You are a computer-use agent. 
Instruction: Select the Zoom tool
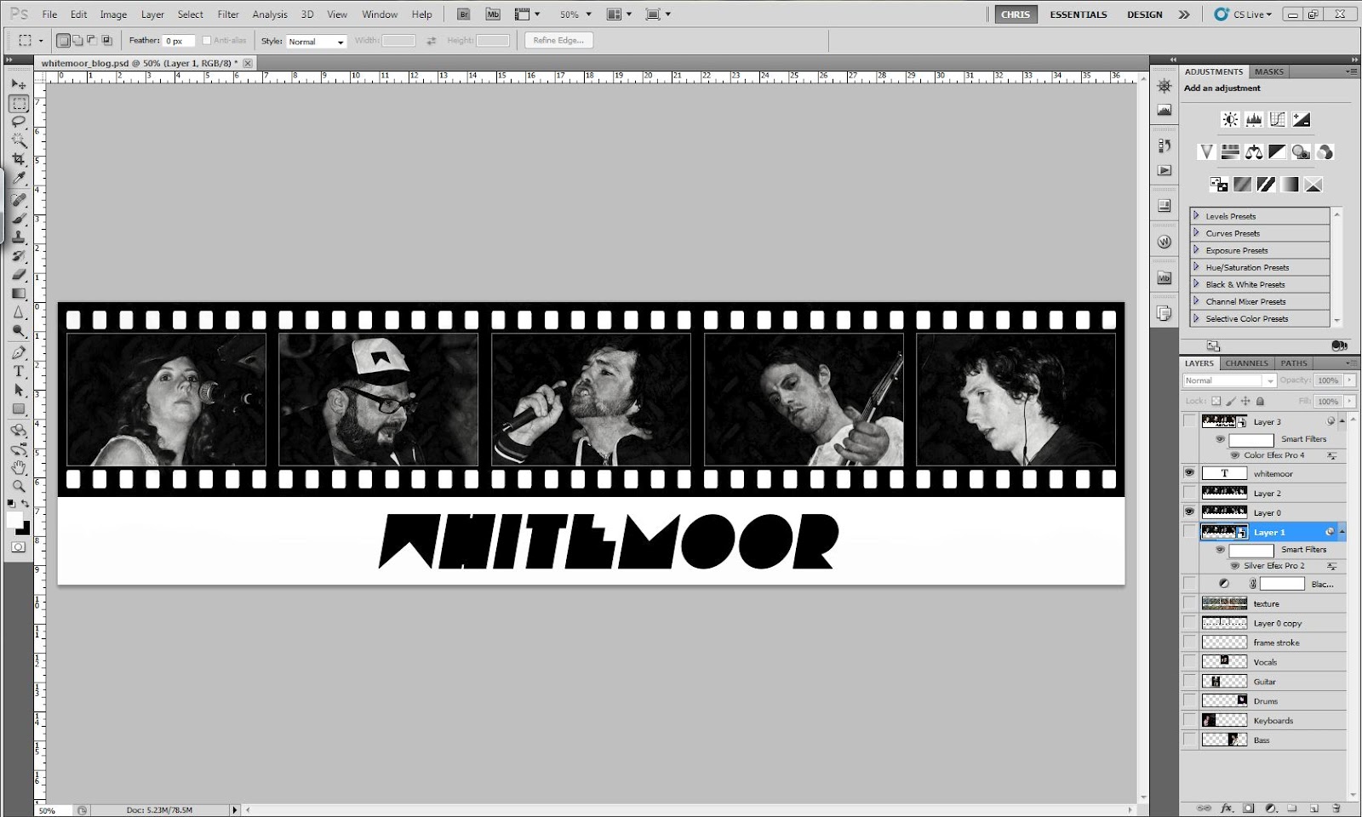pyautogui.click(x=18, y=485)
